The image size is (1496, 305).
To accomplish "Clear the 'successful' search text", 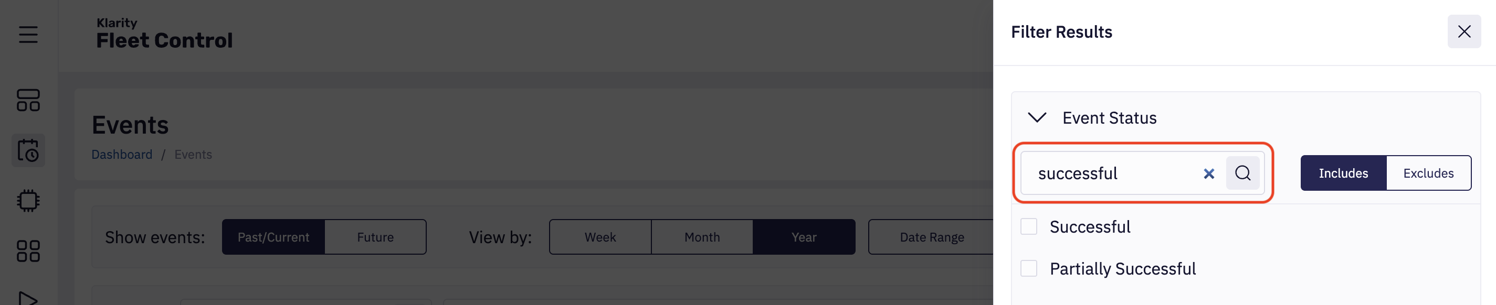I will coord(1209,173).
